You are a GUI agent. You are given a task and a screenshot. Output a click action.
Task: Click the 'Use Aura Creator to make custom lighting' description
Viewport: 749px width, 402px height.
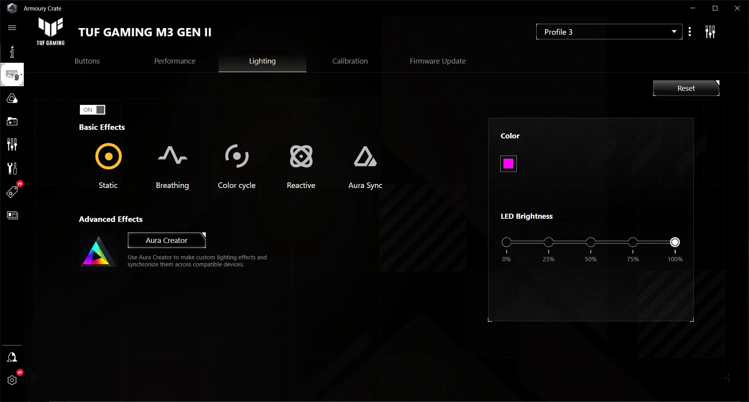tap(197, 261)
